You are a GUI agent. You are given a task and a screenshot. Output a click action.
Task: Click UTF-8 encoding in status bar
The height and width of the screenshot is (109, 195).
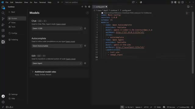[x=146, y=107]
